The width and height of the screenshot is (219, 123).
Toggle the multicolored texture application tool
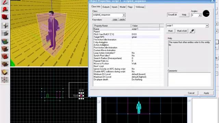(5, 42)
